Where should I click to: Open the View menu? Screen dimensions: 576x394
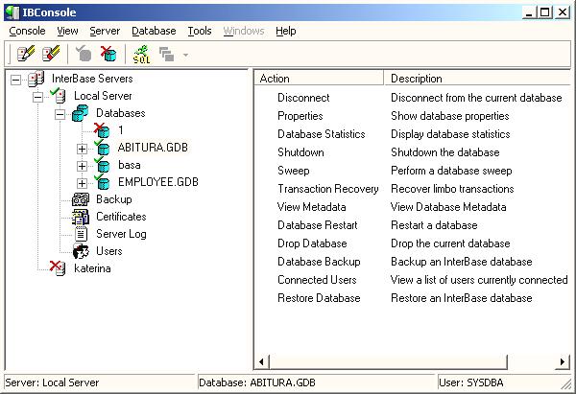(x=67, y=31)
